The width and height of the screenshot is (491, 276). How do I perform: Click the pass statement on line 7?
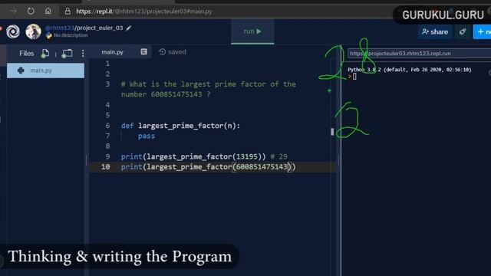[147, 136]
